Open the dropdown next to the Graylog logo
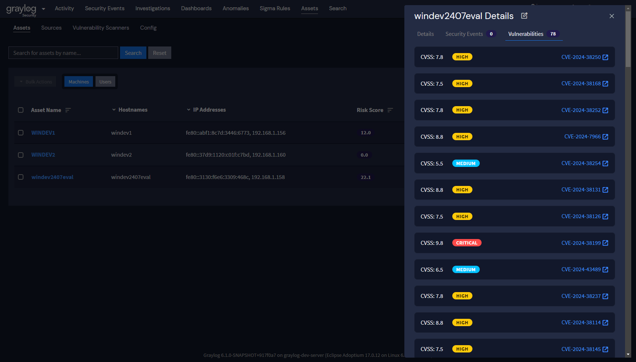 pos(43,9)
